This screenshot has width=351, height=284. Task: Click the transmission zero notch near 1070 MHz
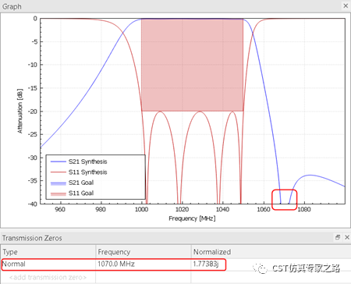(x=284, y=200)
